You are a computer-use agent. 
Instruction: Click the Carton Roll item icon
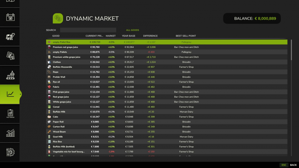pyautogui.click(x=49, y=126)
